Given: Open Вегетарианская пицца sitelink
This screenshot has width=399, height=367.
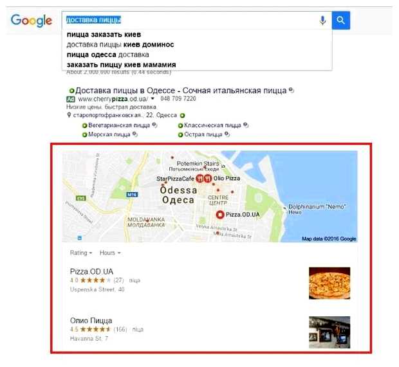Looking at the screenshot, I should click(x=119, y=125).
